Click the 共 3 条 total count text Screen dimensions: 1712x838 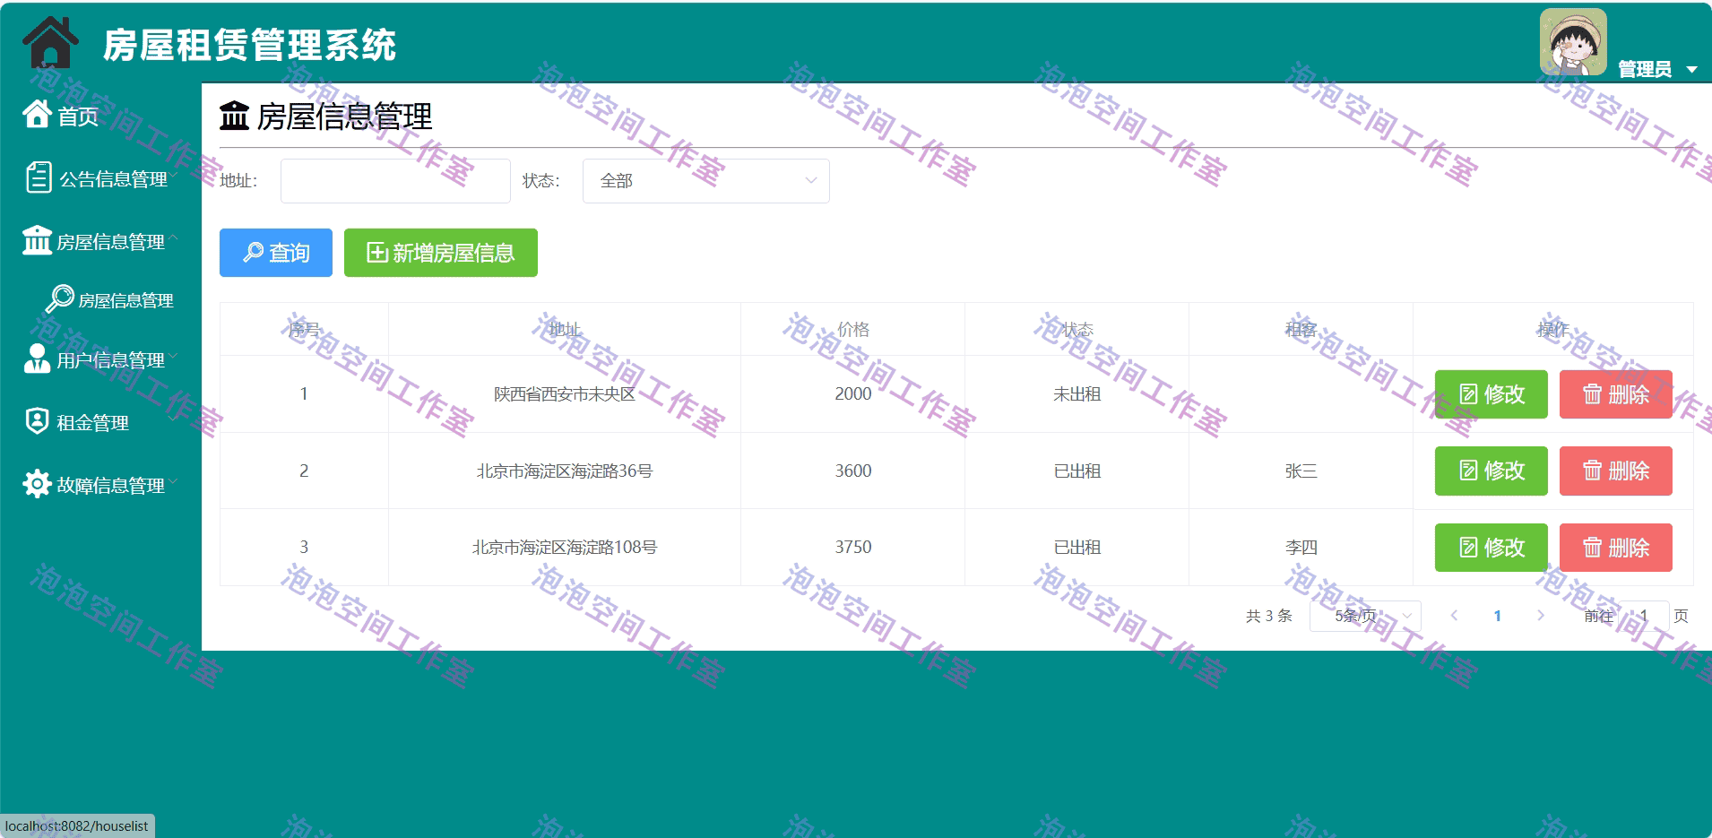pyautogui.click(x=1269, y=616)
